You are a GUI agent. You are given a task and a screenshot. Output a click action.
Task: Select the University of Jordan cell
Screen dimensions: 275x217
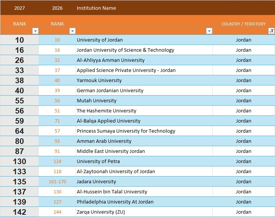tap(144, 40)
